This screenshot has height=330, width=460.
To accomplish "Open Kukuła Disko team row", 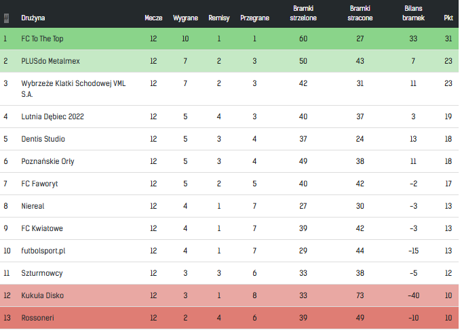I will (43, 295).
